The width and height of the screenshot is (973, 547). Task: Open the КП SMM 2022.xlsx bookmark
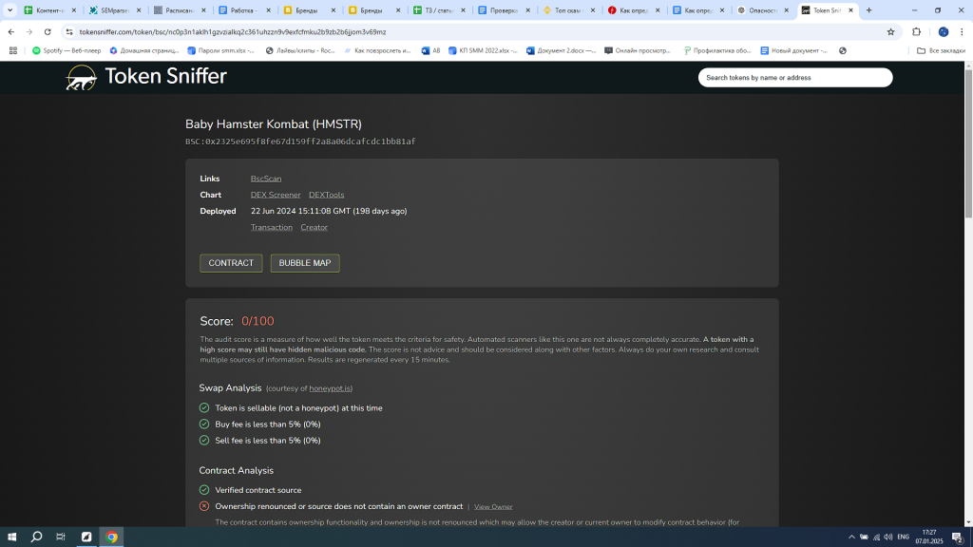pyautogui.click(x=483, y=51)
